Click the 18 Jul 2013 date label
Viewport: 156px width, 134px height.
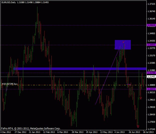[148, 132]
